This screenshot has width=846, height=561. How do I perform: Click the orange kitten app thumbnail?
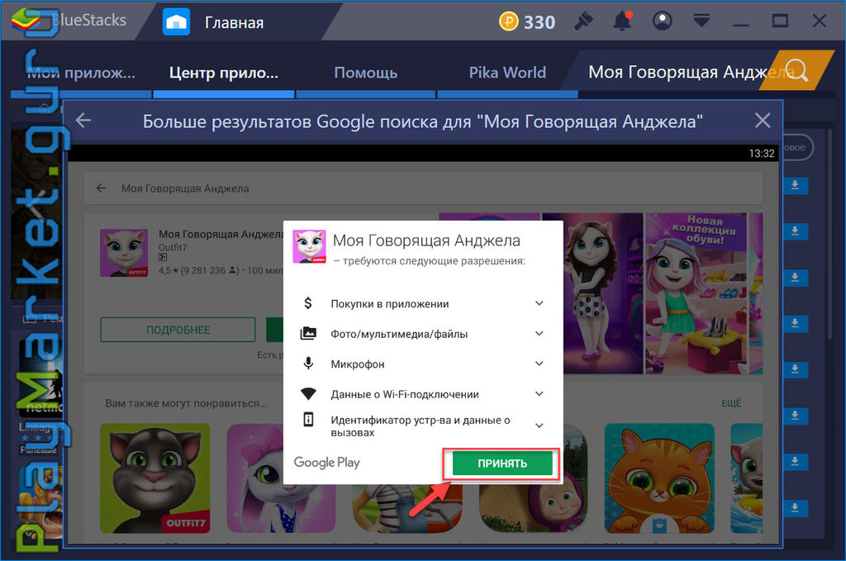[659, 478]
